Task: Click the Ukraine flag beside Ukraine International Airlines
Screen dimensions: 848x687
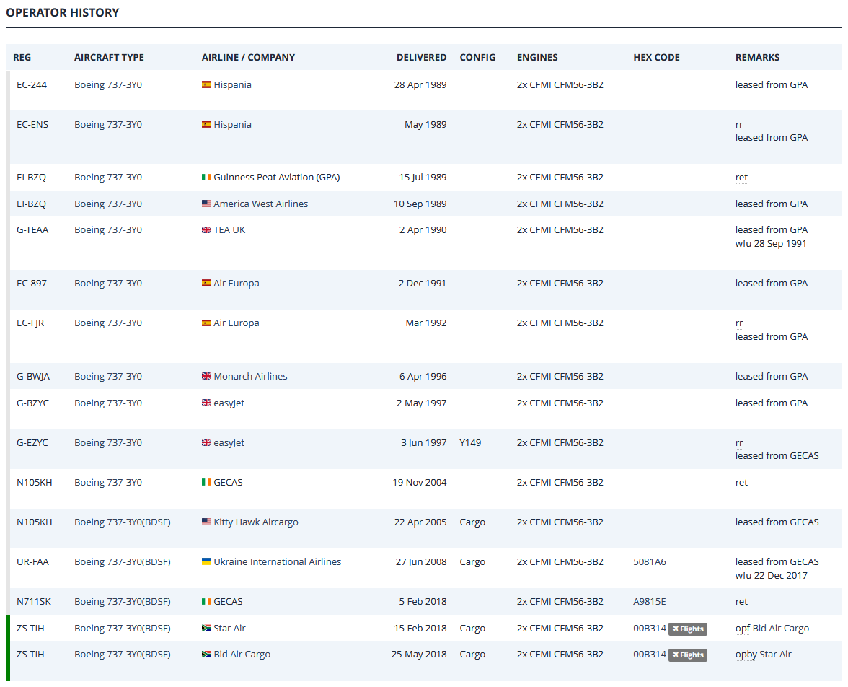Action: pyautogui.click(x=206, y=561)
